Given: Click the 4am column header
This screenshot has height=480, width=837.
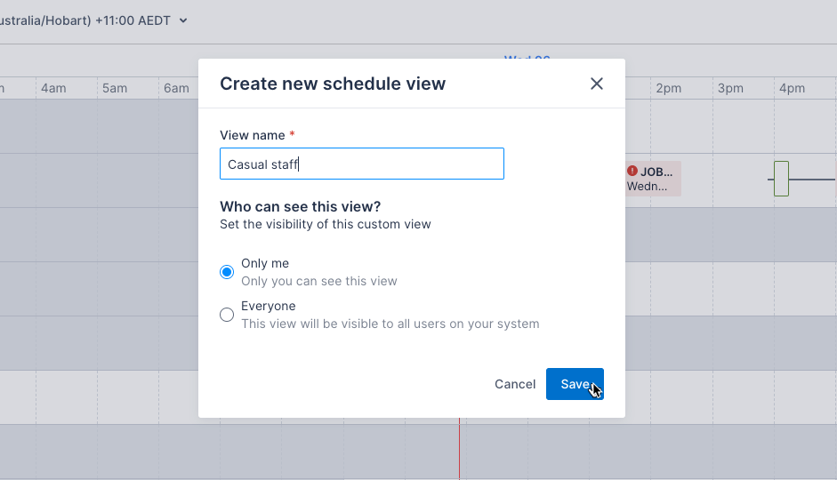Looking at the screenshot, I should point(53,89).
